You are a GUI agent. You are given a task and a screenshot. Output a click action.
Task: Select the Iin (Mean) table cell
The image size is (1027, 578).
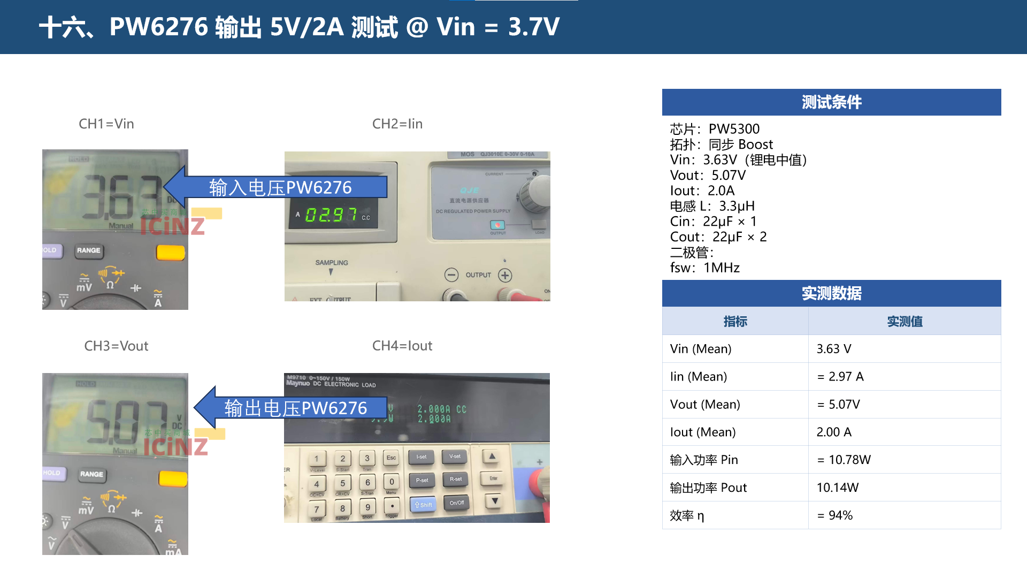click(x=735, y=377)
